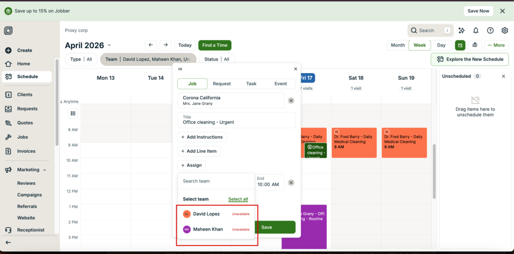
Task: Click Find a Time button
Action: click(215, 45)
